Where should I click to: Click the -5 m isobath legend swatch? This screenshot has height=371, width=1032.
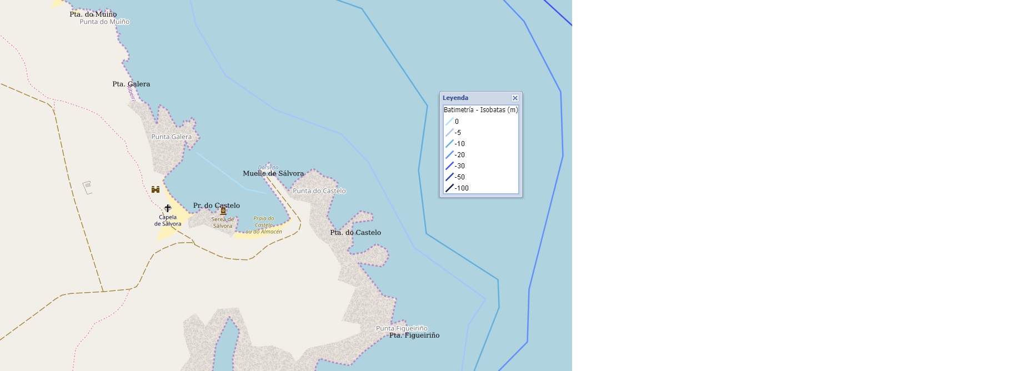[449, 133]
